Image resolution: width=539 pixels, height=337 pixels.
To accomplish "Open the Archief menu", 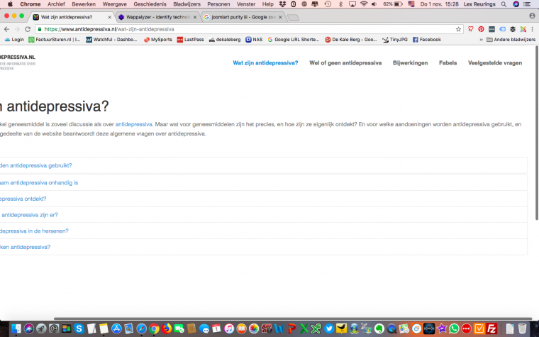I will [x=56, y=4].
